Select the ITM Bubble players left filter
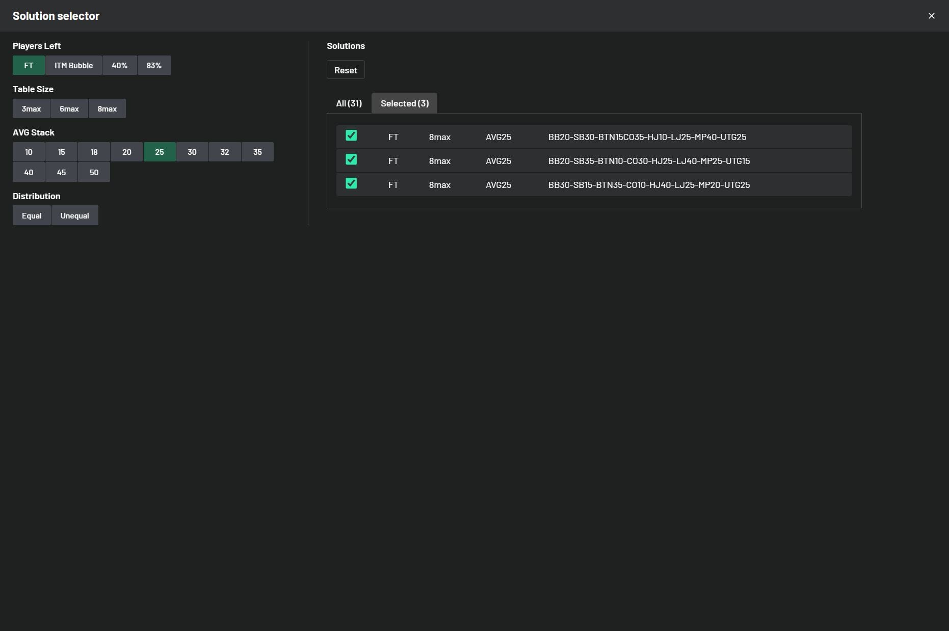The height and width of the screenshot is (631, 949). pyautogui.click(x=73, y=66)
